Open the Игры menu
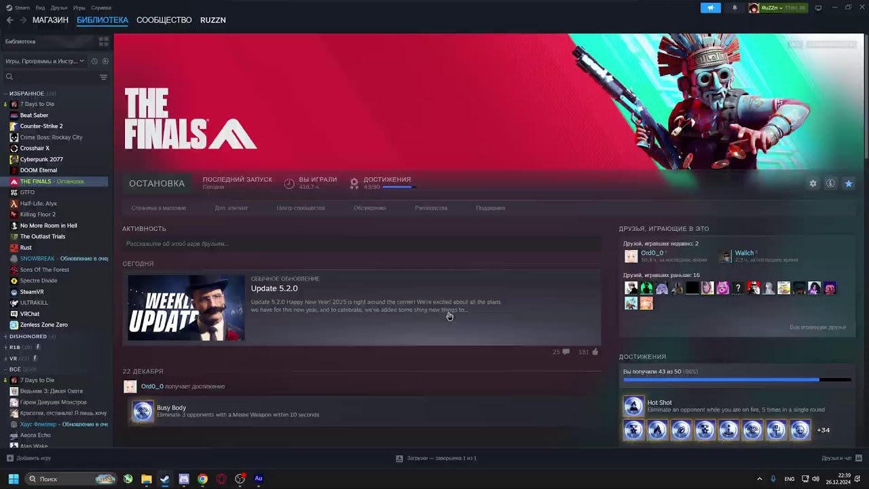Image resolution: width=869 pixels, height=489 pixels. point(79,8)
